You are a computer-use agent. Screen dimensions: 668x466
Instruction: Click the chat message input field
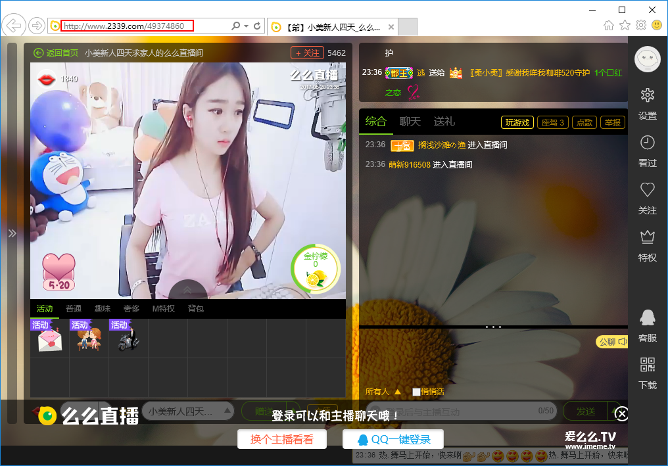tap(462, 411)
